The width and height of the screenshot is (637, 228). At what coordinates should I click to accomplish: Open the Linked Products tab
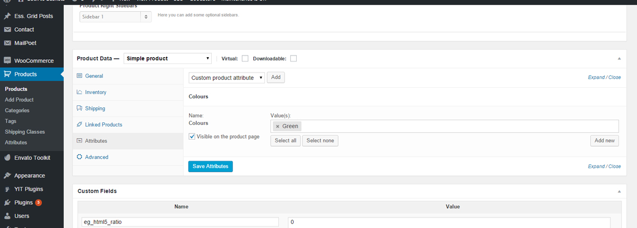point(104,124)
